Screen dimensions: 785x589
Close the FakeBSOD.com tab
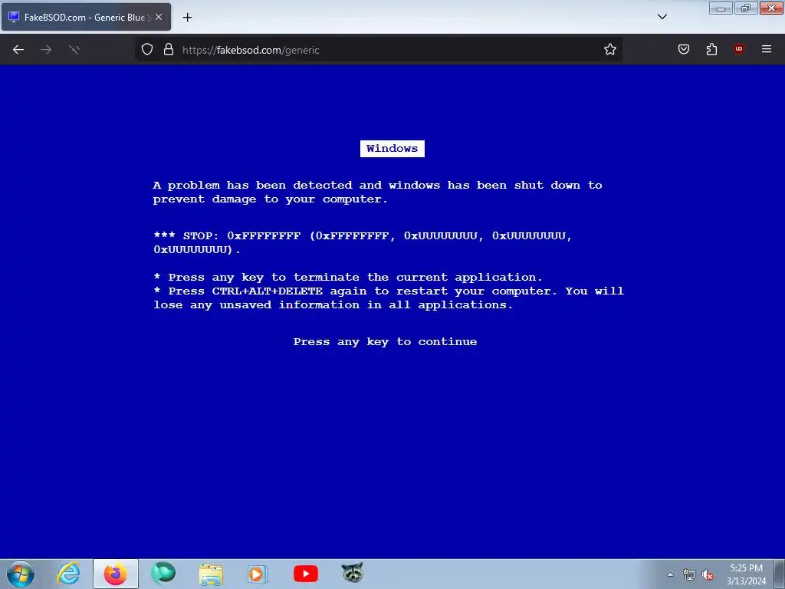(159, 17)
